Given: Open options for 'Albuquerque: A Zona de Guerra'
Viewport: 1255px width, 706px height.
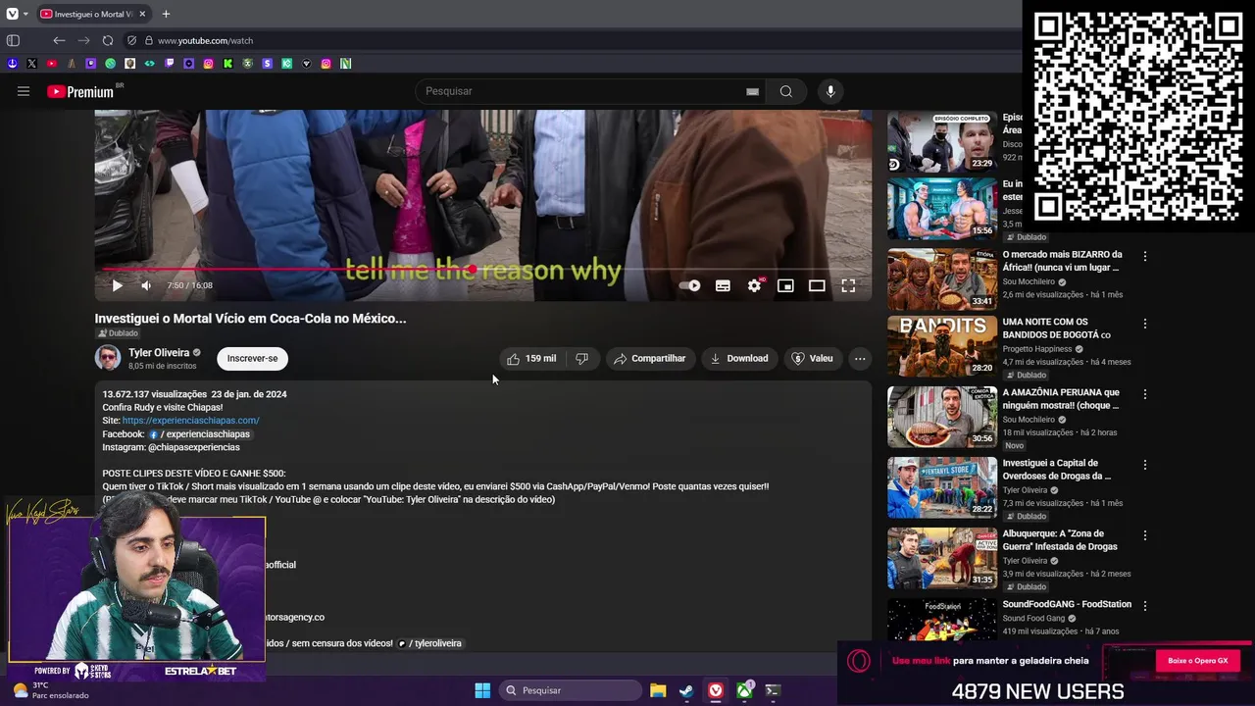Looking at the screenshot, I should [x=1144, y=535].
